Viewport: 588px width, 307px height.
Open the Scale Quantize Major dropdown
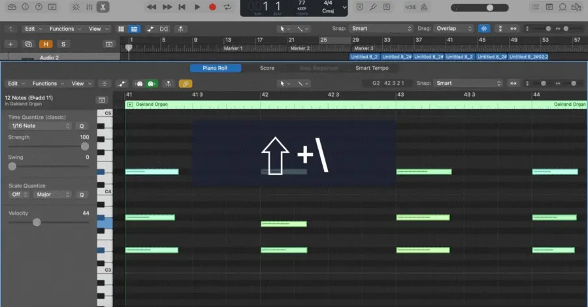pyautogui.click(x=52, y=195)
